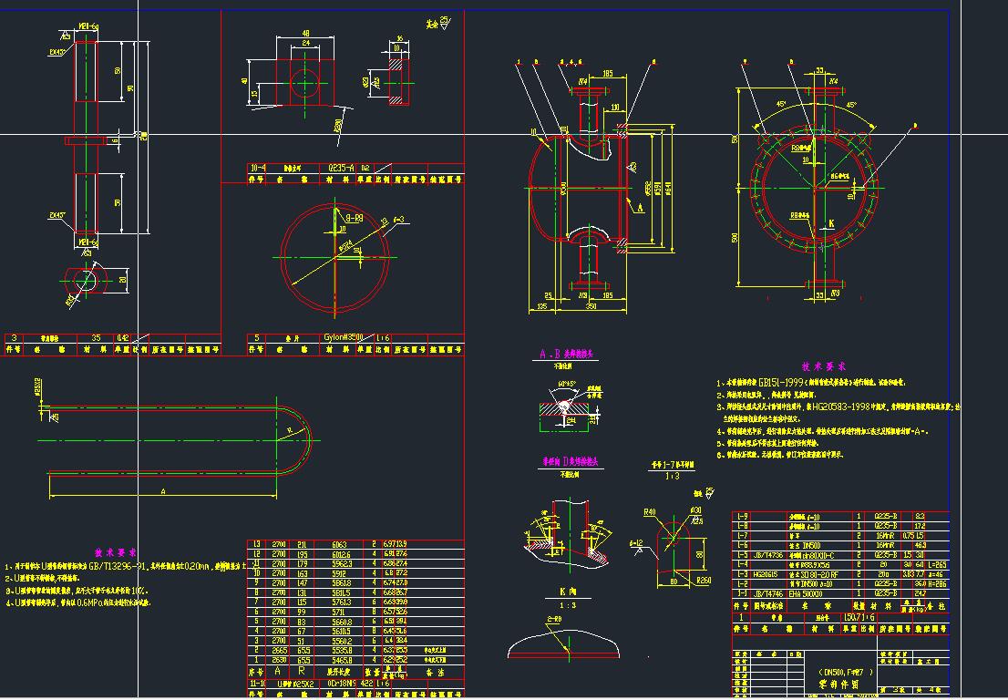Select the JB/T4736 standard cell in row 1-5

(x=768, y=555)
